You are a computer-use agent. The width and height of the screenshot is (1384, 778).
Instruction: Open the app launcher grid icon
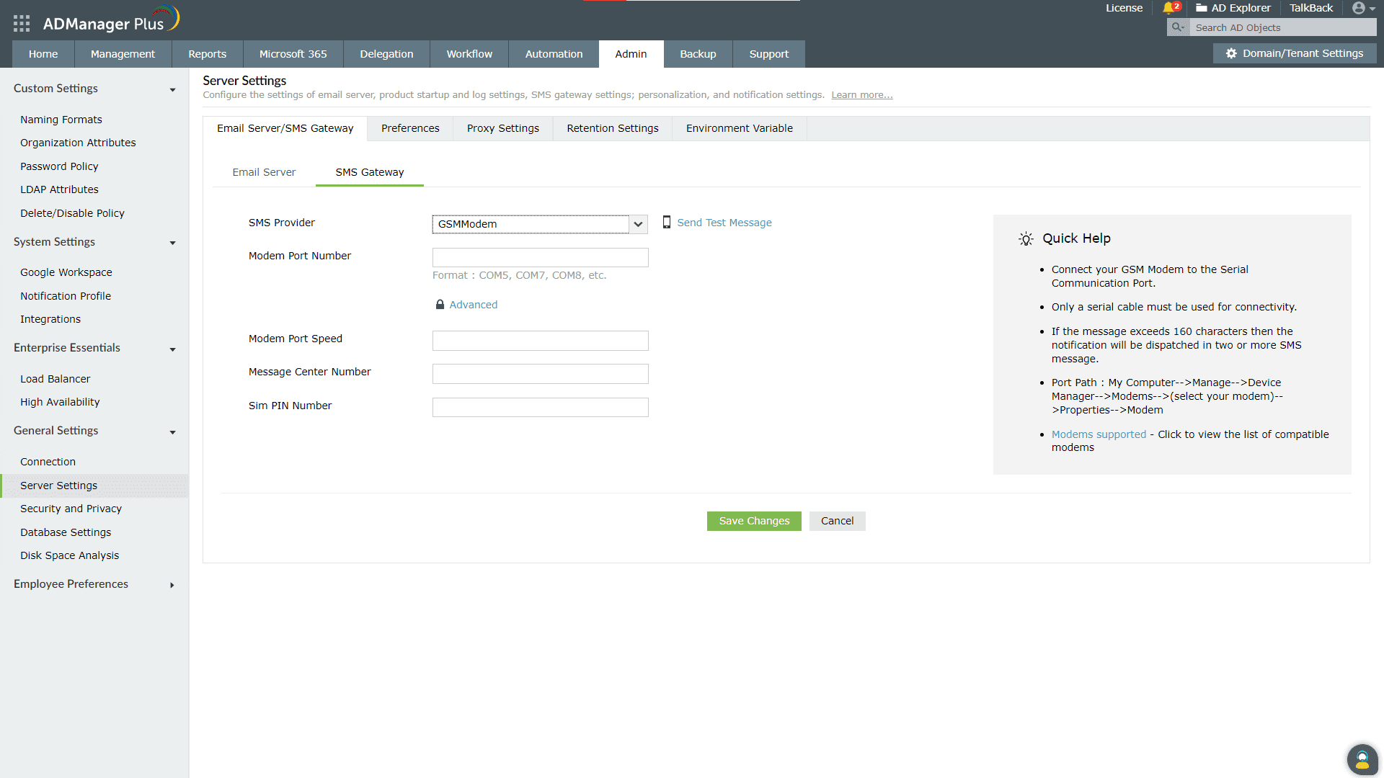(x=22, y=23)
